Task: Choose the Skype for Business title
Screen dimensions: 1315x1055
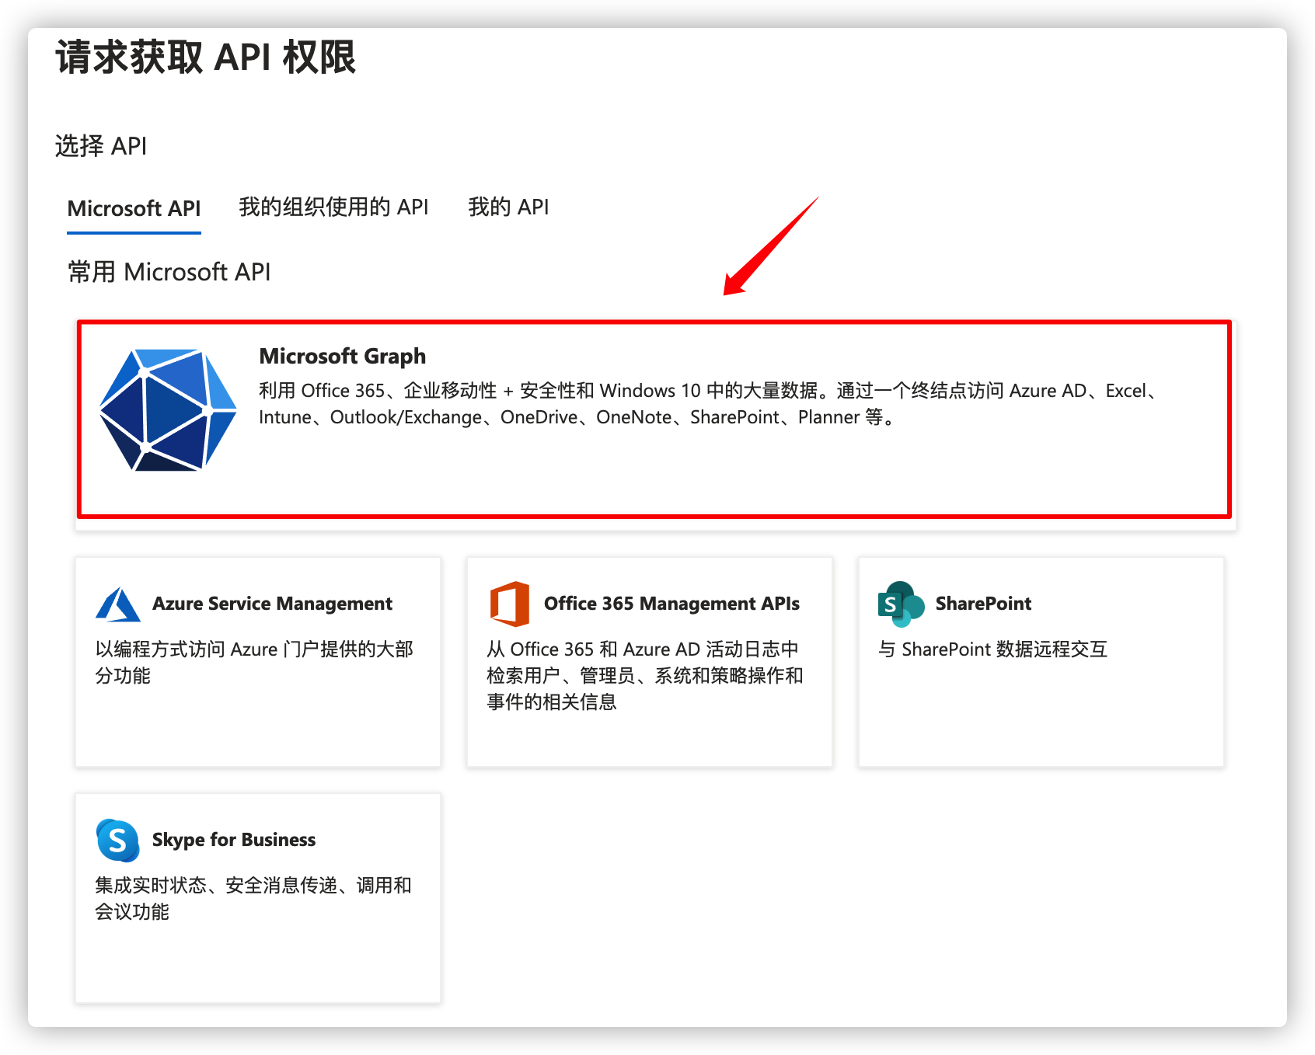Action: (x=234, y=840)
